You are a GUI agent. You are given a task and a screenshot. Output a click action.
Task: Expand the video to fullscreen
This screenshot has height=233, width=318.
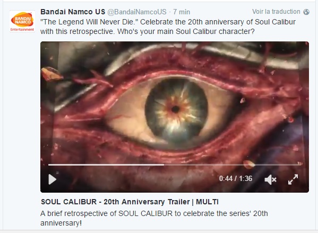293,179
